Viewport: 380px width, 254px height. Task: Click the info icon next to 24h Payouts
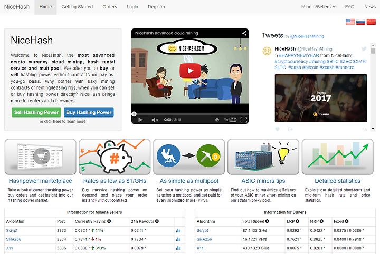(x=157, y=221)
